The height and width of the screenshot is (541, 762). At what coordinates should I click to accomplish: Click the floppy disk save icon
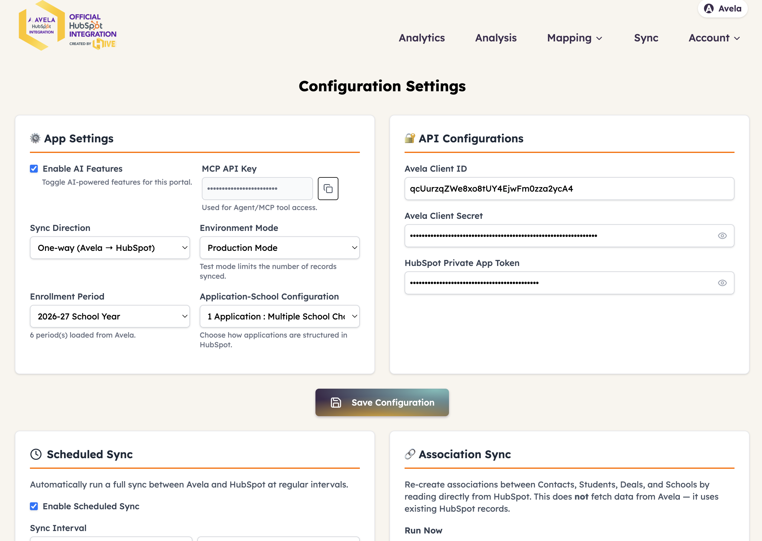(x=336, y=402)
